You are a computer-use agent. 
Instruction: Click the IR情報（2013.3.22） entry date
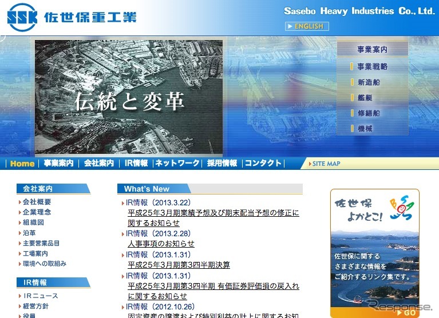[x=158, y=202]
